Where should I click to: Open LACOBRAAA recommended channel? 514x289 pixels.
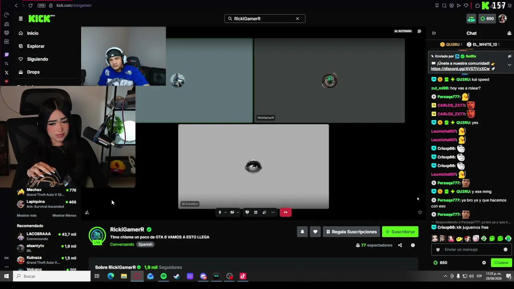47,236
